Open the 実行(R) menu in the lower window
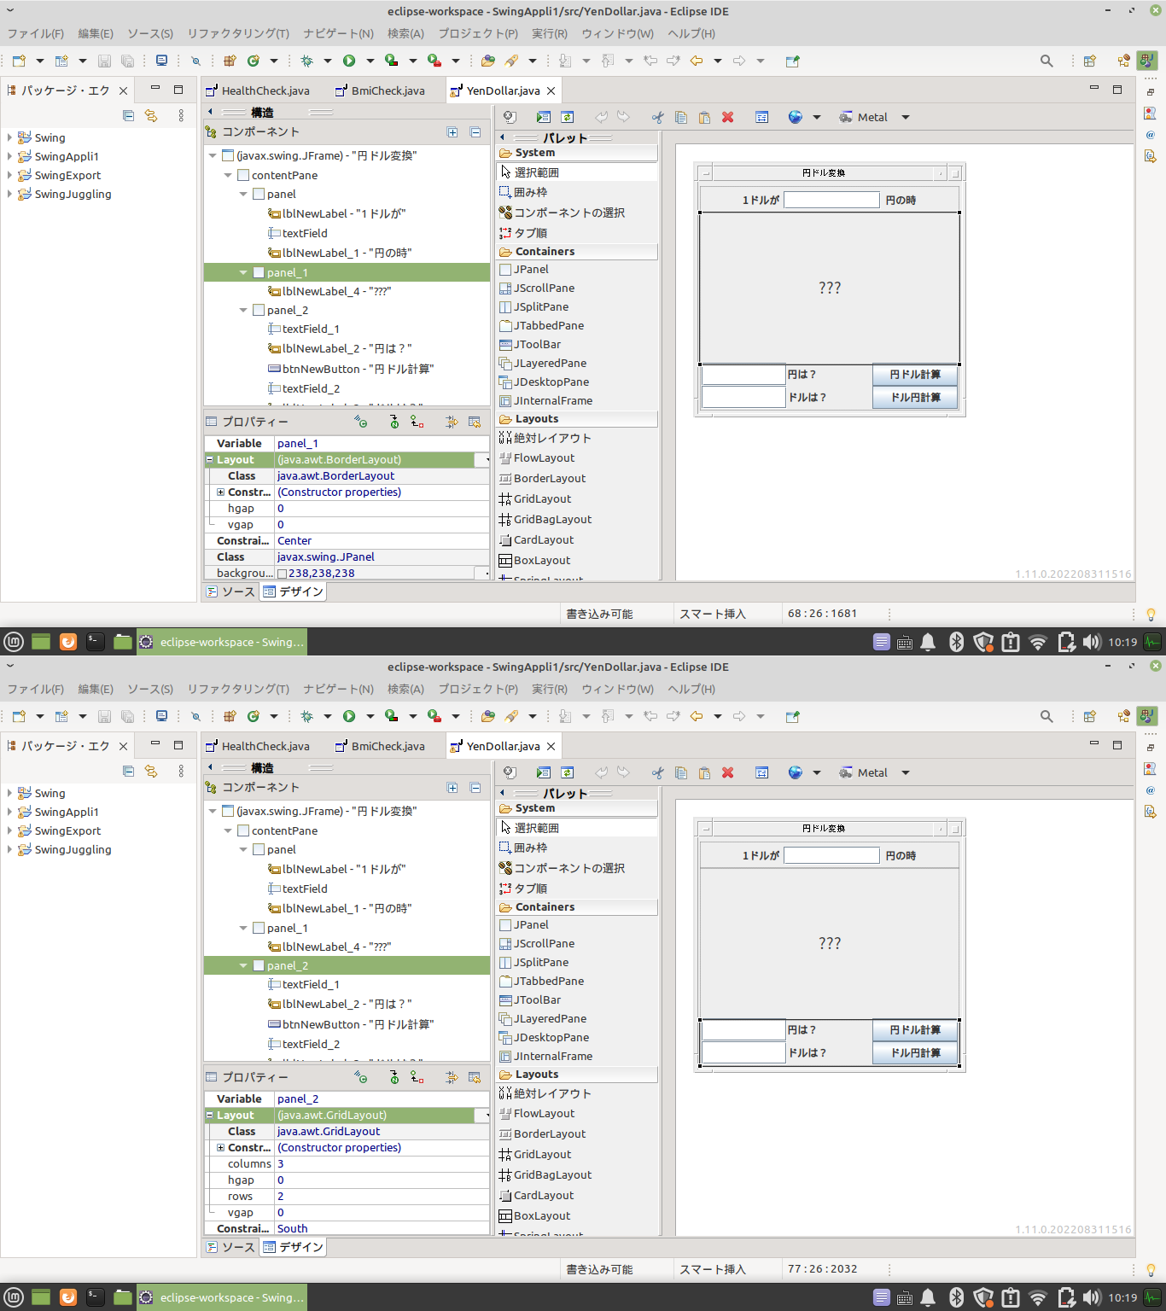1166x1311 pixels. (x=550, y=689)
